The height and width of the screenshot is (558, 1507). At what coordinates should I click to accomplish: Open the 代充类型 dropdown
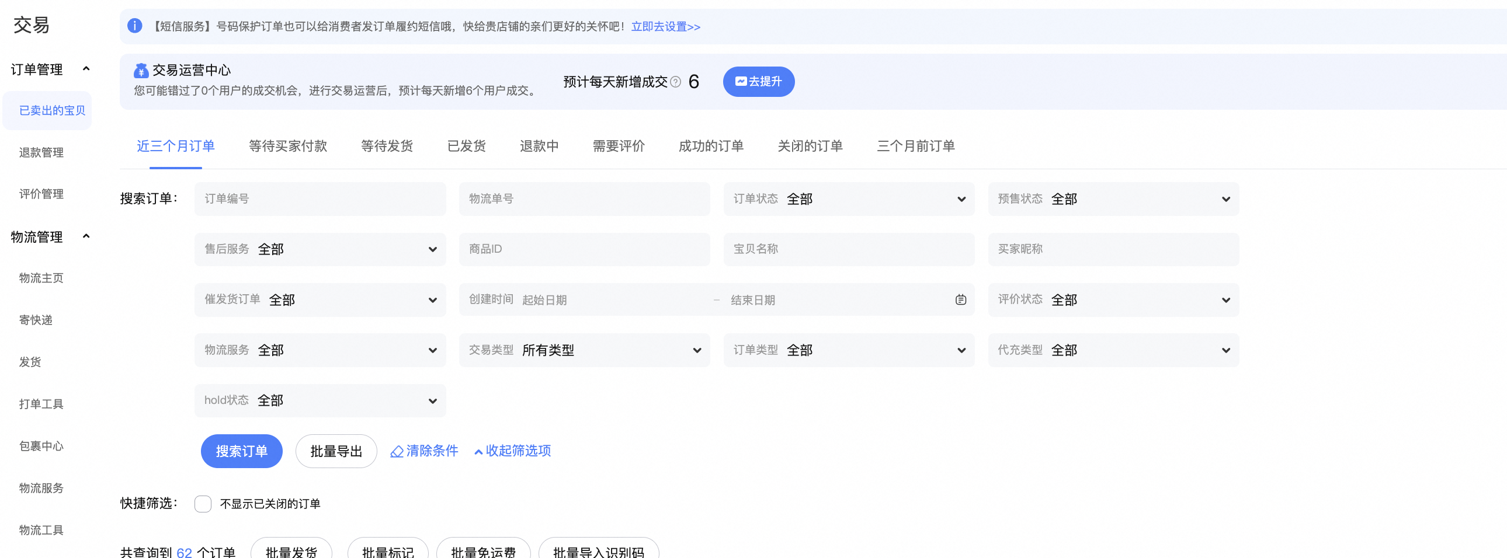click(1113, 350)
